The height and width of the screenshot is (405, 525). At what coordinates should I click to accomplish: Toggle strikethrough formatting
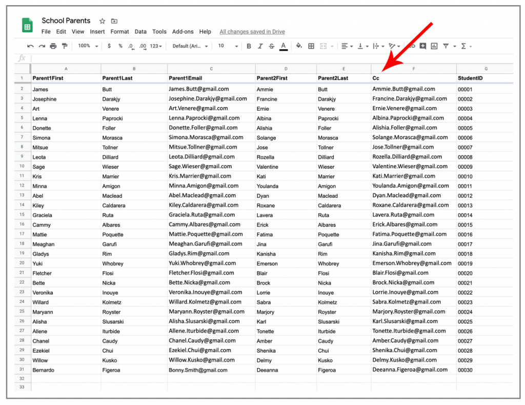click(272, 46)
